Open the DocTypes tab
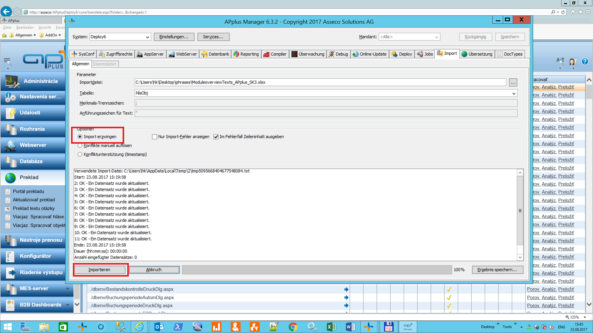Screen dimensions: 593x333 pos(510,54)
